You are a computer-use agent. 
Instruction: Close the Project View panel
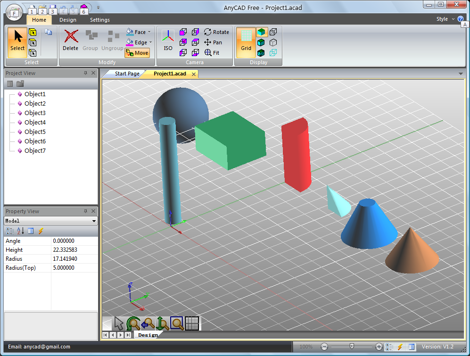pyautogui.click(x=93, y=73)
